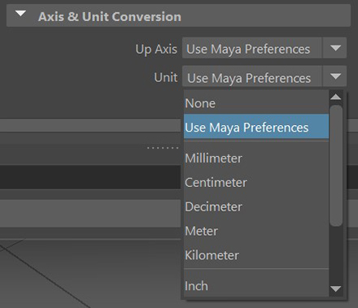Click the Up Axis label
358x308 pixels.
tap(156, 50)
